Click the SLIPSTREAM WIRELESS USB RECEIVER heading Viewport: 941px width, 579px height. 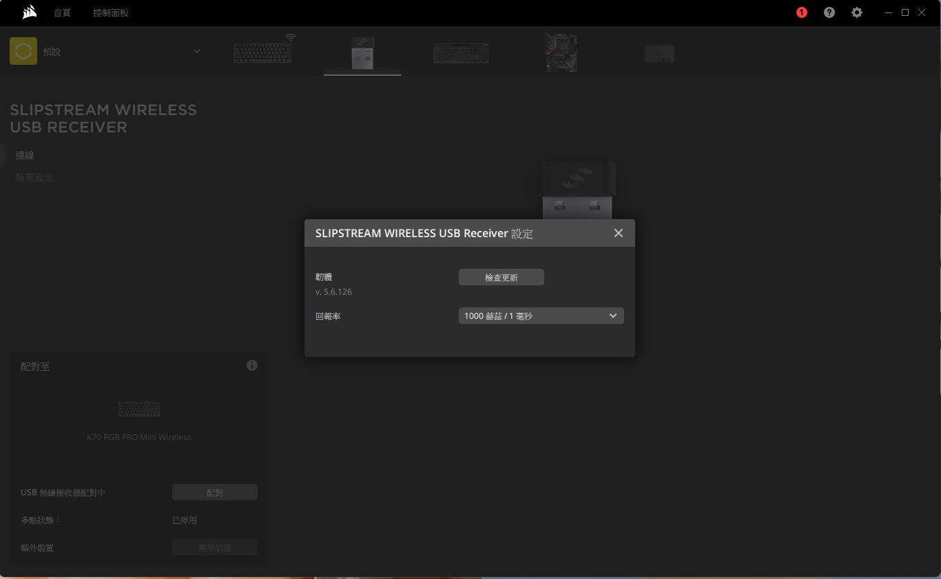(103, 119)
